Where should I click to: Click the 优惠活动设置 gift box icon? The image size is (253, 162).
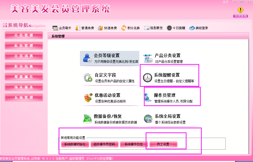pos(88,97)
